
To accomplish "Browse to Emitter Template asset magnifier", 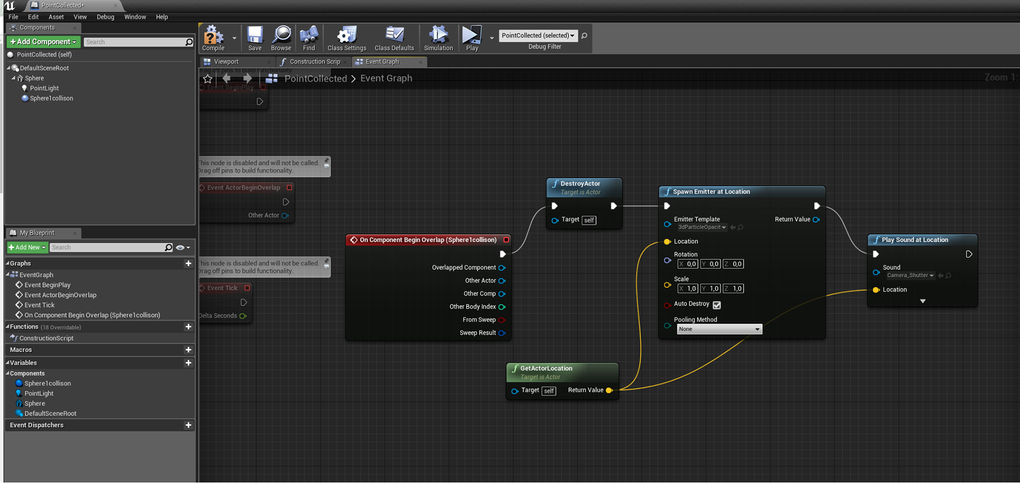I will tap(741, 227).
